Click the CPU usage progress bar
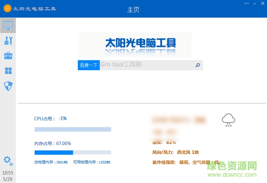Screen dimensions: 267x183 tap(73, 129)
